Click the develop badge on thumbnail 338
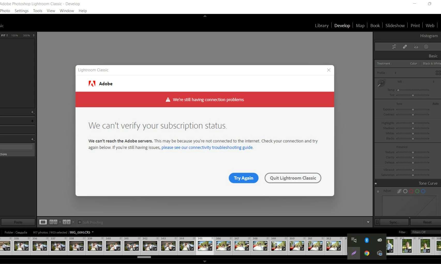The image size is (441, 264). (x=81, y=249)
